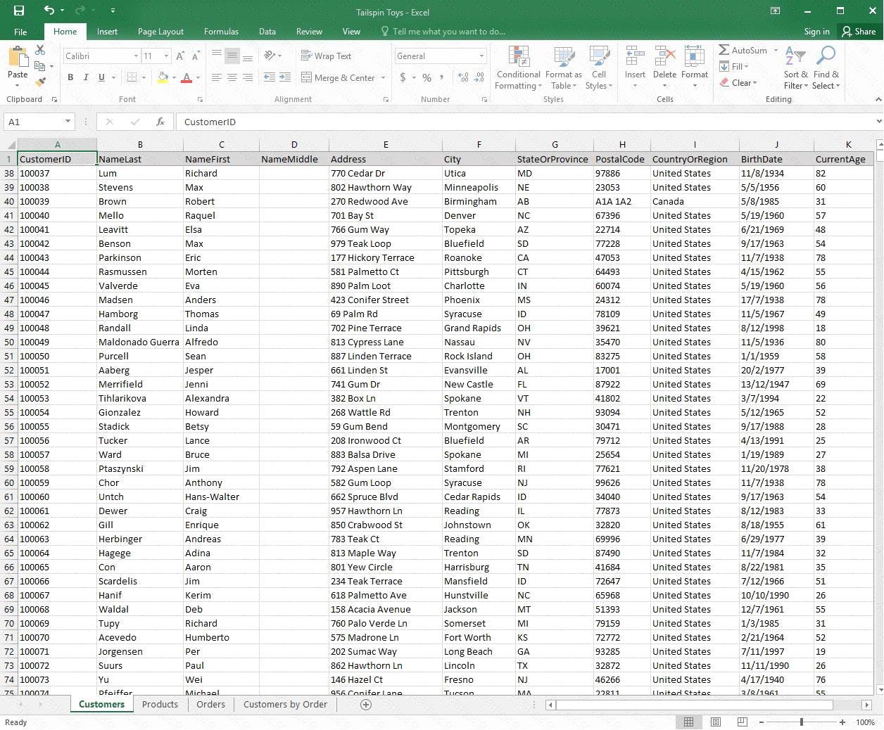Increase the indent level

284,77
